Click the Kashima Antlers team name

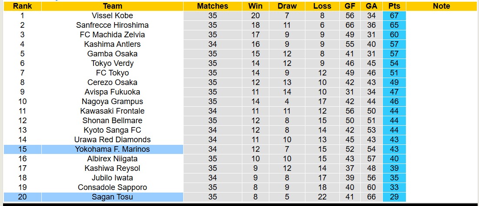[112, 44]
